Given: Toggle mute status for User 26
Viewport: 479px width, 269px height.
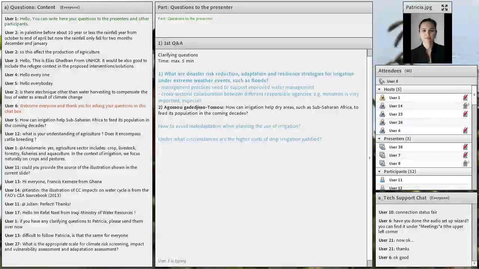Looking at the screenshot, I should coord(465,122).
